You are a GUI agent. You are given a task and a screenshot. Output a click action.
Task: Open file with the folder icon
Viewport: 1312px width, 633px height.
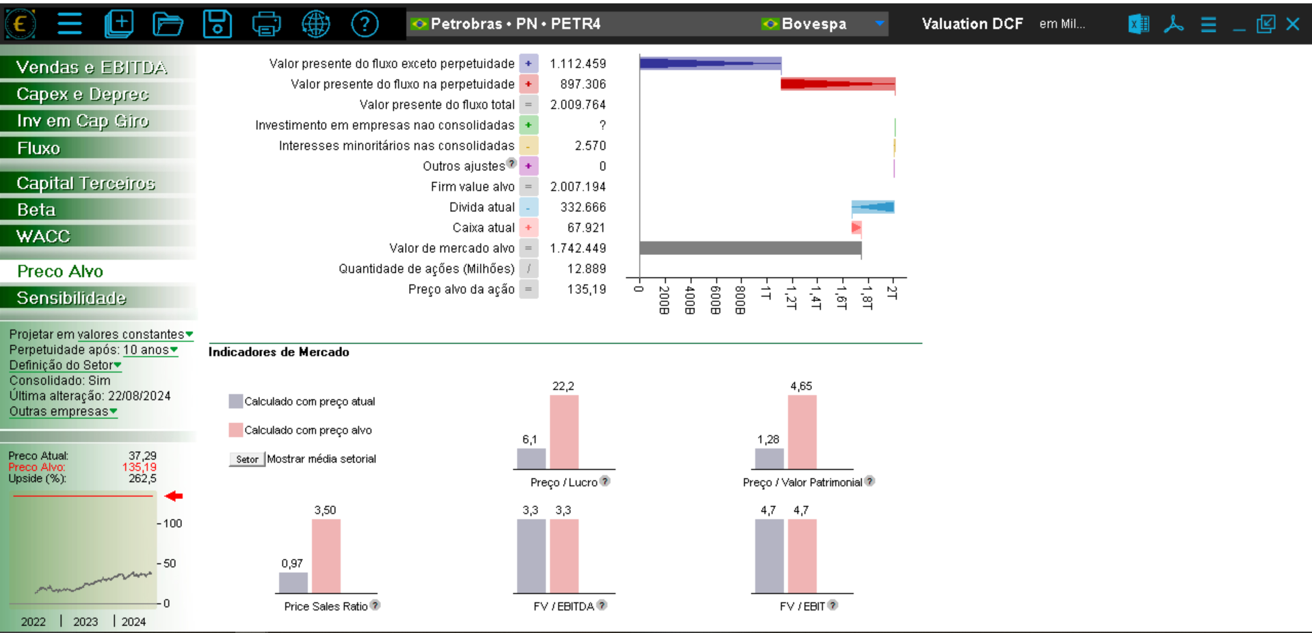(168, 24)
